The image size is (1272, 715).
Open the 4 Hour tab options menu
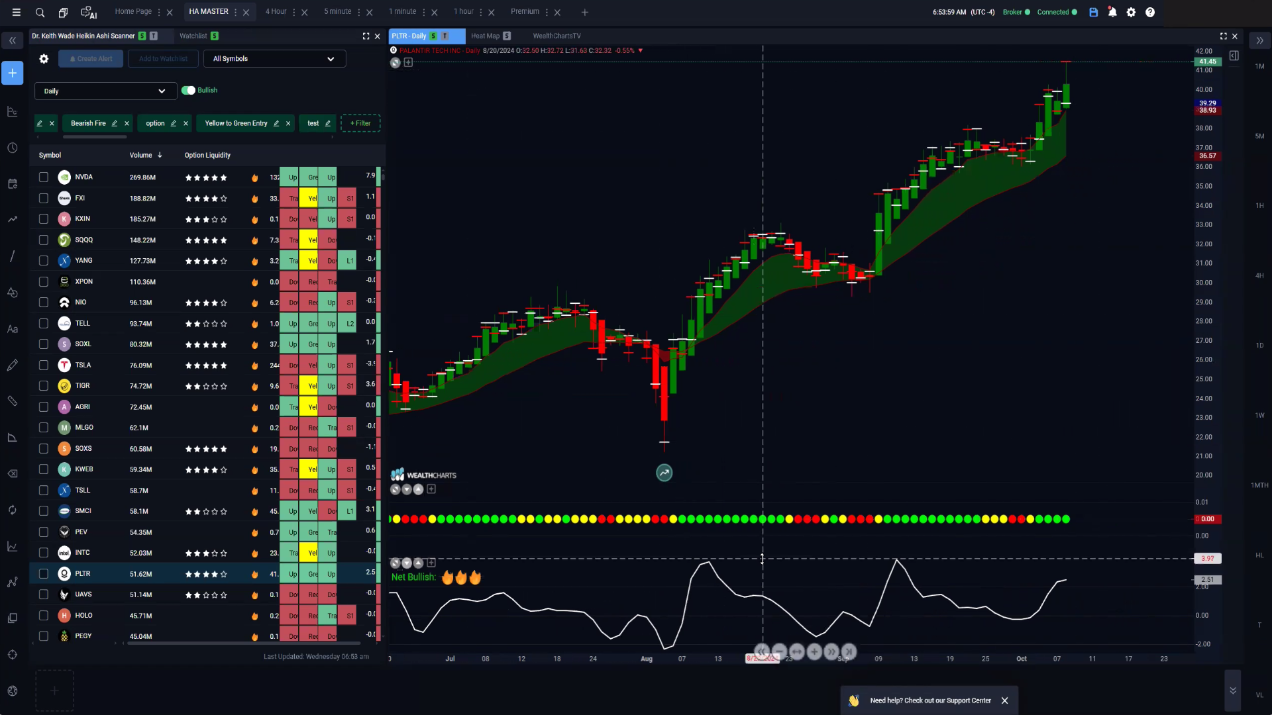coord(293,12)
